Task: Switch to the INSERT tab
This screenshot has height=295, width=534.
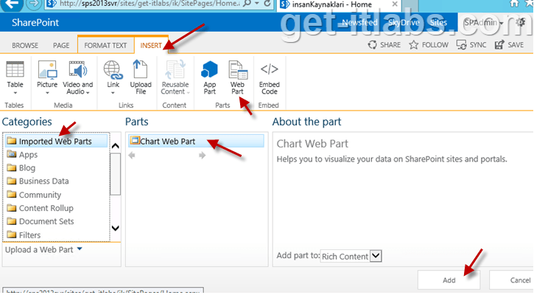Action: pos(151,46)
